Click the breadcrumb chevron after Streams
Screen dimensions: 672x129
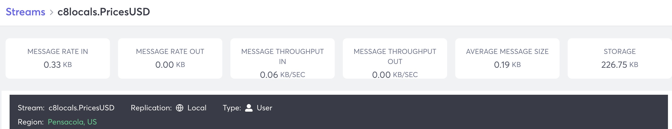point(51,12)
